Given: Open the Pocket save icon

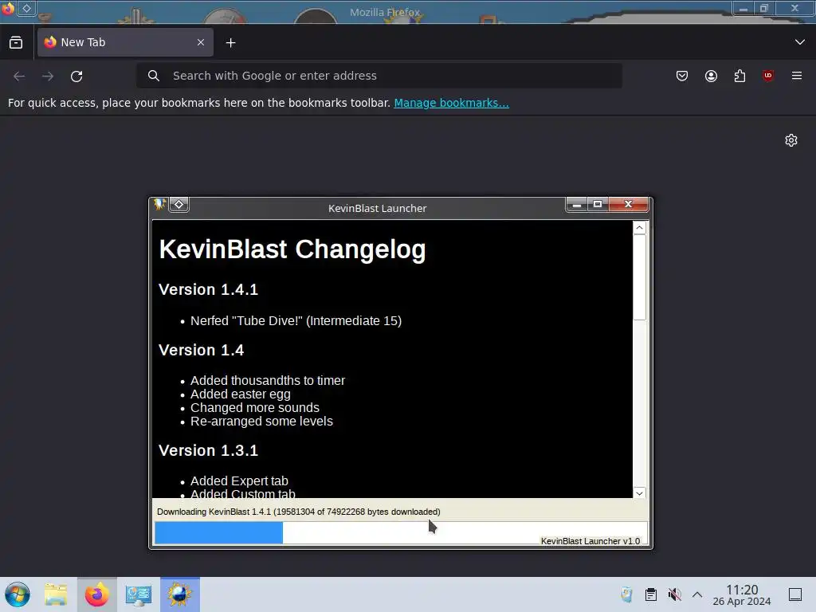Looking at the screenshot, I should 682,76.
